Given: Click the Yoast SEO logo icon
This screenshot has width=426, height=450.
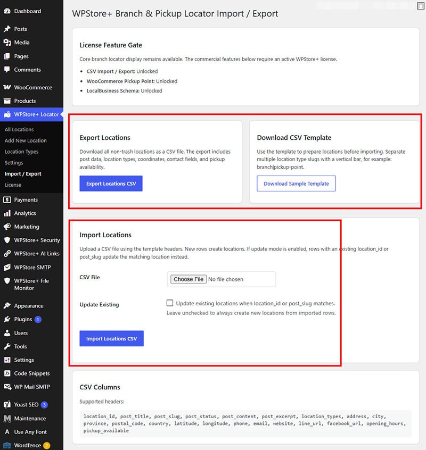Looking at the screenshot, I should [7, 405].
